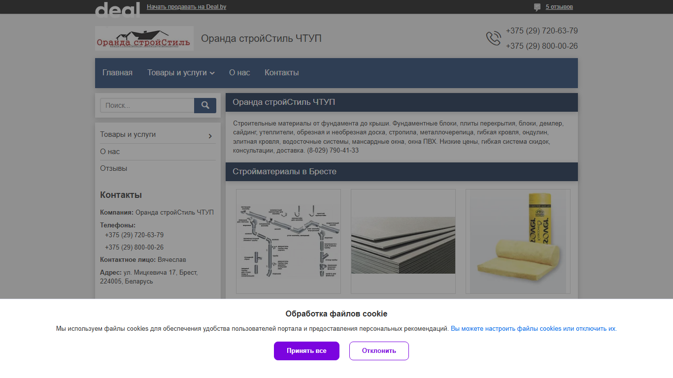Open О нас in top navigation
This screenshot has width=673, height=378.
239,73
